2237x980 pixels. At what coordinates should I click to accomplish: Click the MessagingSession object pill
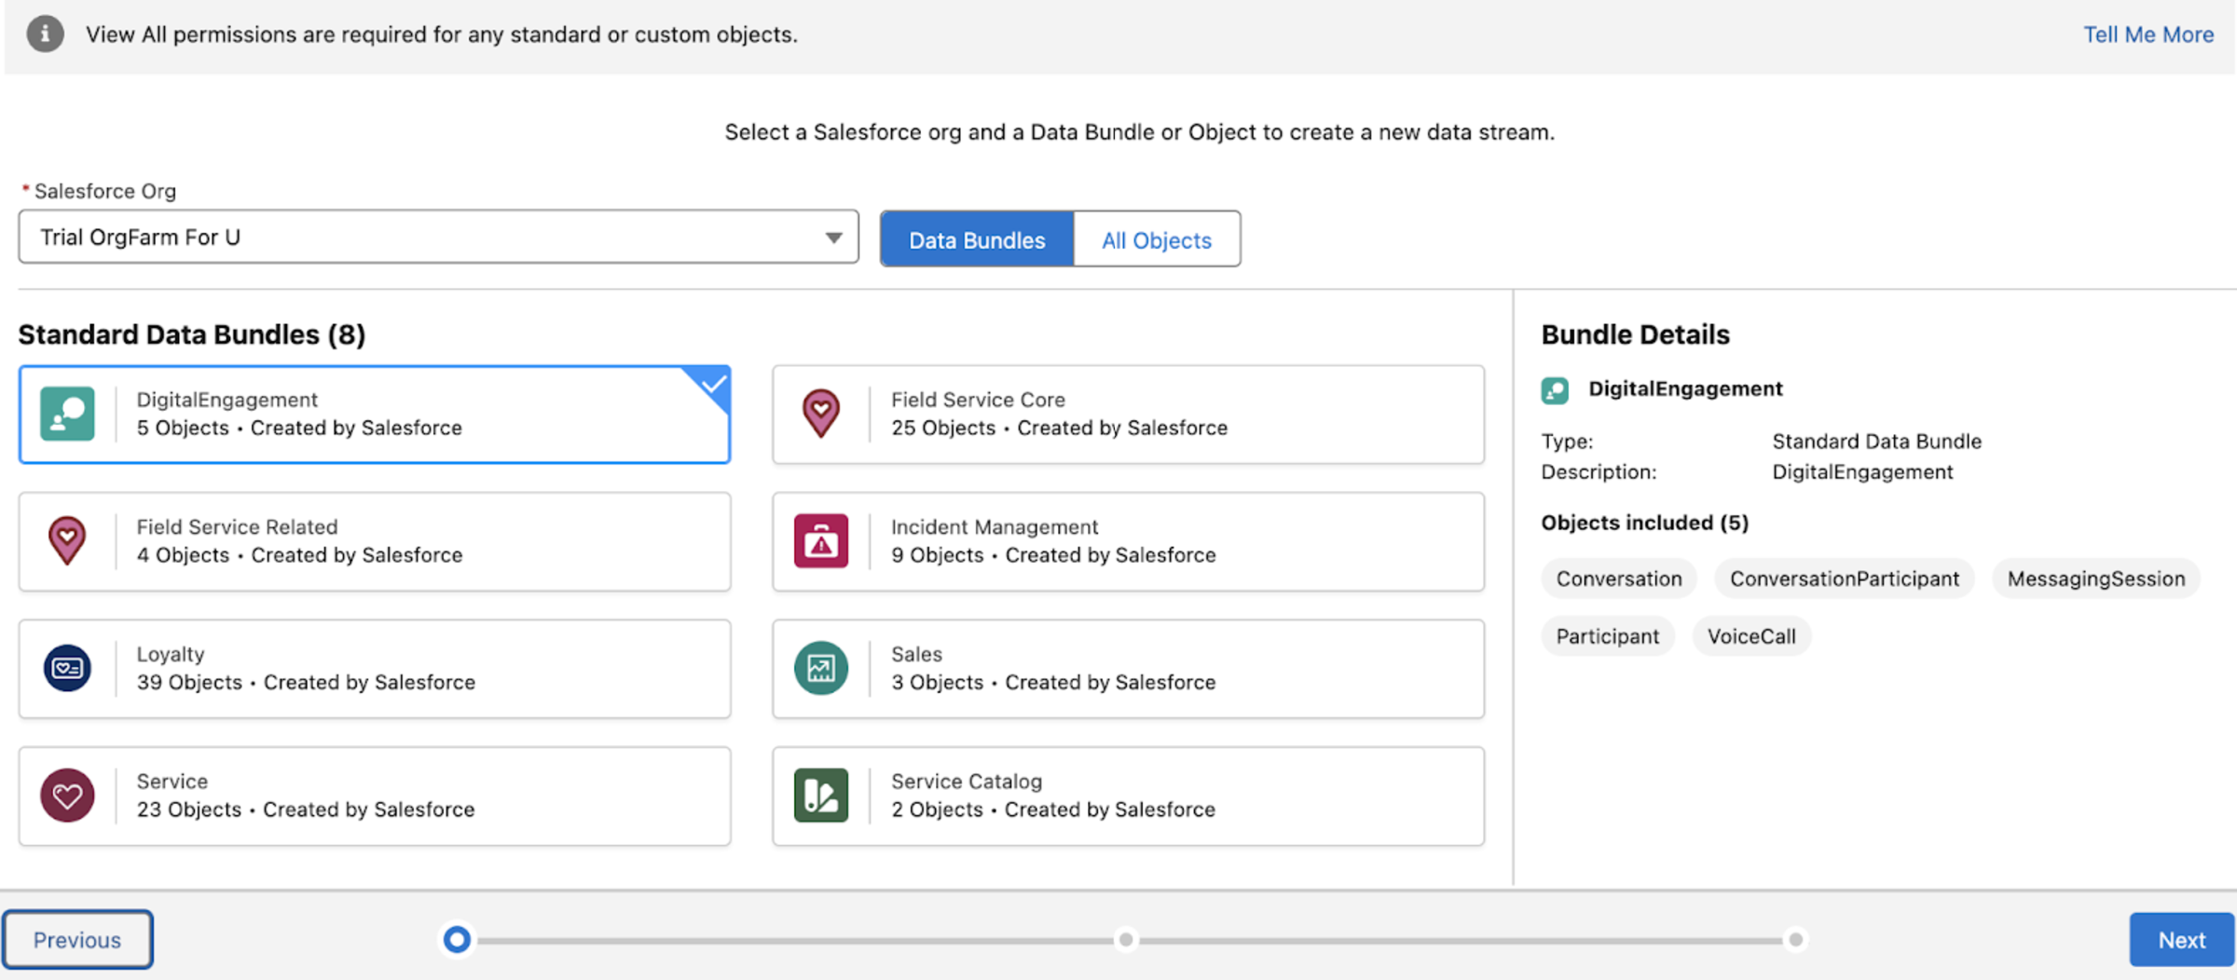coord(2096,578)
